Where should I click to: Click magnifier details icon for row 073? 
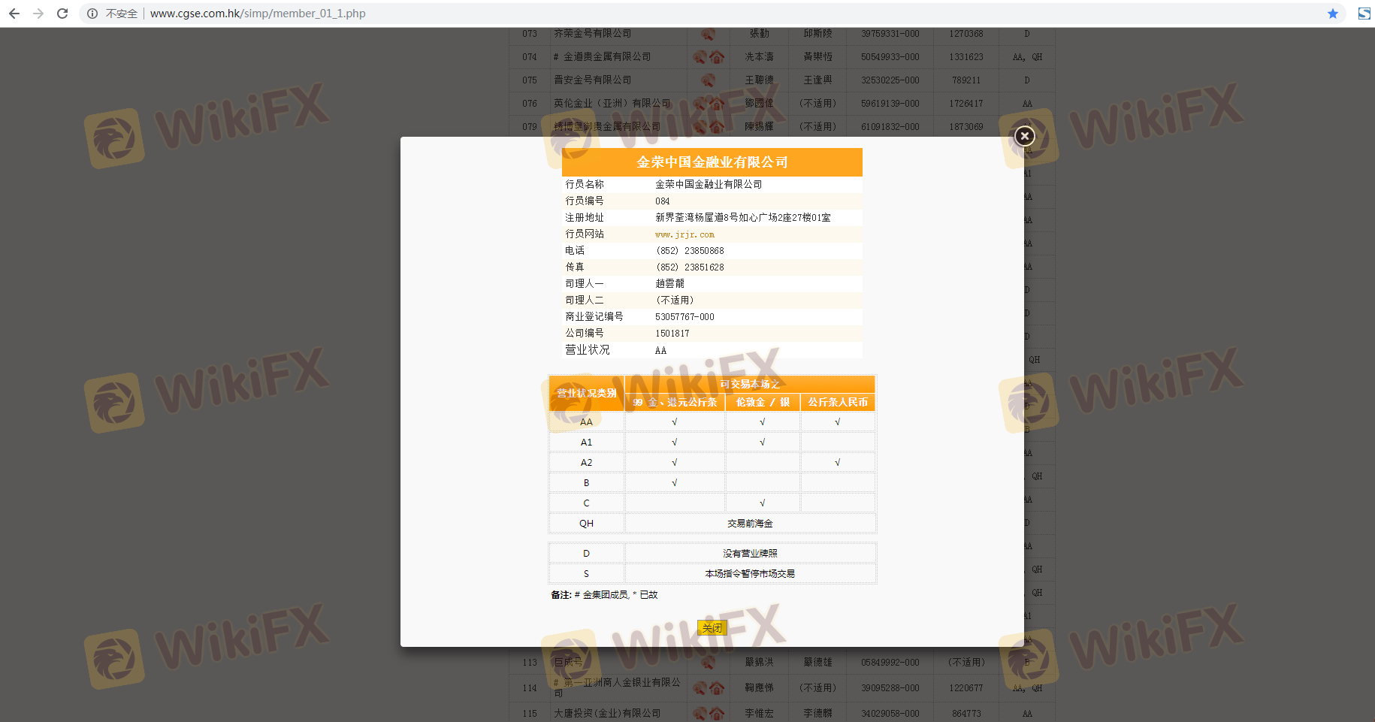pos(708,34)
